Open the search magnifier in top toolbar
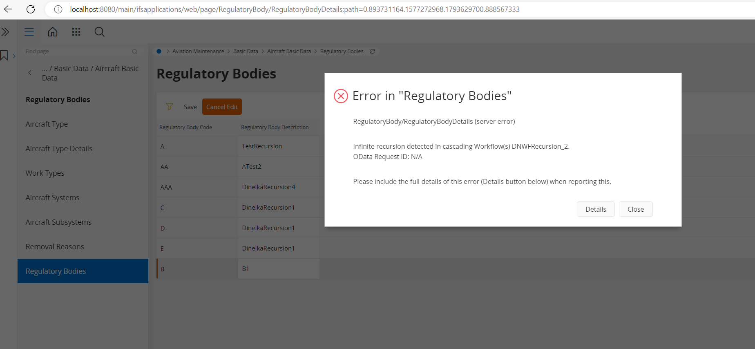Image resolution: width=755 pixels, height=349 pixels. coord(99,32)
